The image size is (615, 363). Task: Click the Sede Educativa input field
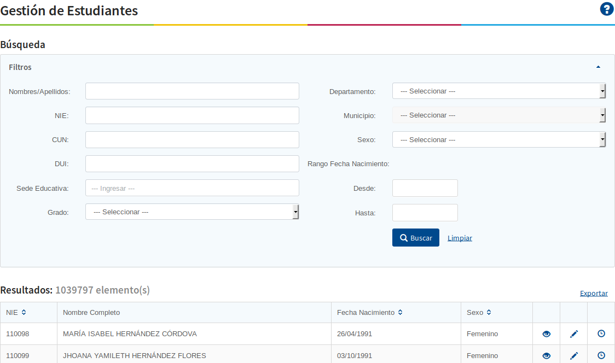tap(192, 188)
